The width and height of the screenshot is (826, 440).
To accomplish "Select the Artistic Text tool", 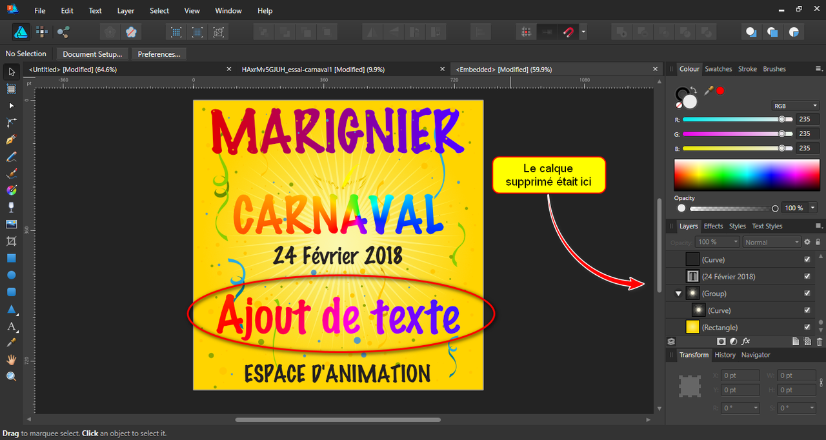I will 11,326.
